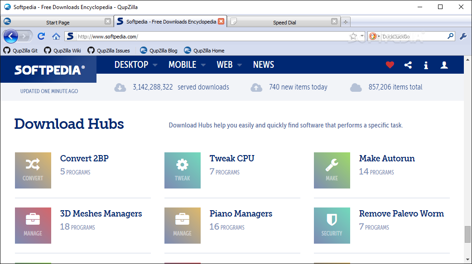Click the vertical scrollbar up arrow

click(467, 60)
